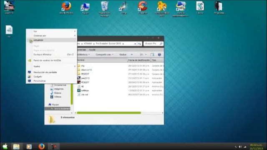
Task: Select the TuneUp maintenance desktop shortcut
Action: point(181,9)
